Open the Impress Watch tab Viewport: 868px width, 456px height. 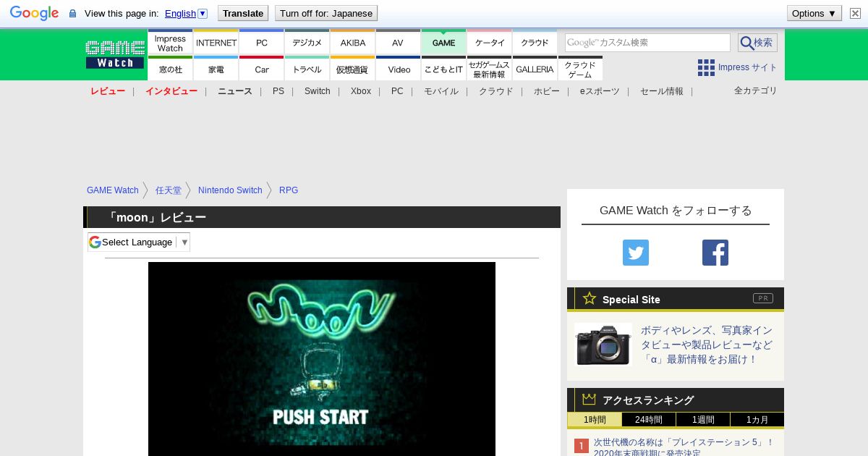(x=170, y=42)
